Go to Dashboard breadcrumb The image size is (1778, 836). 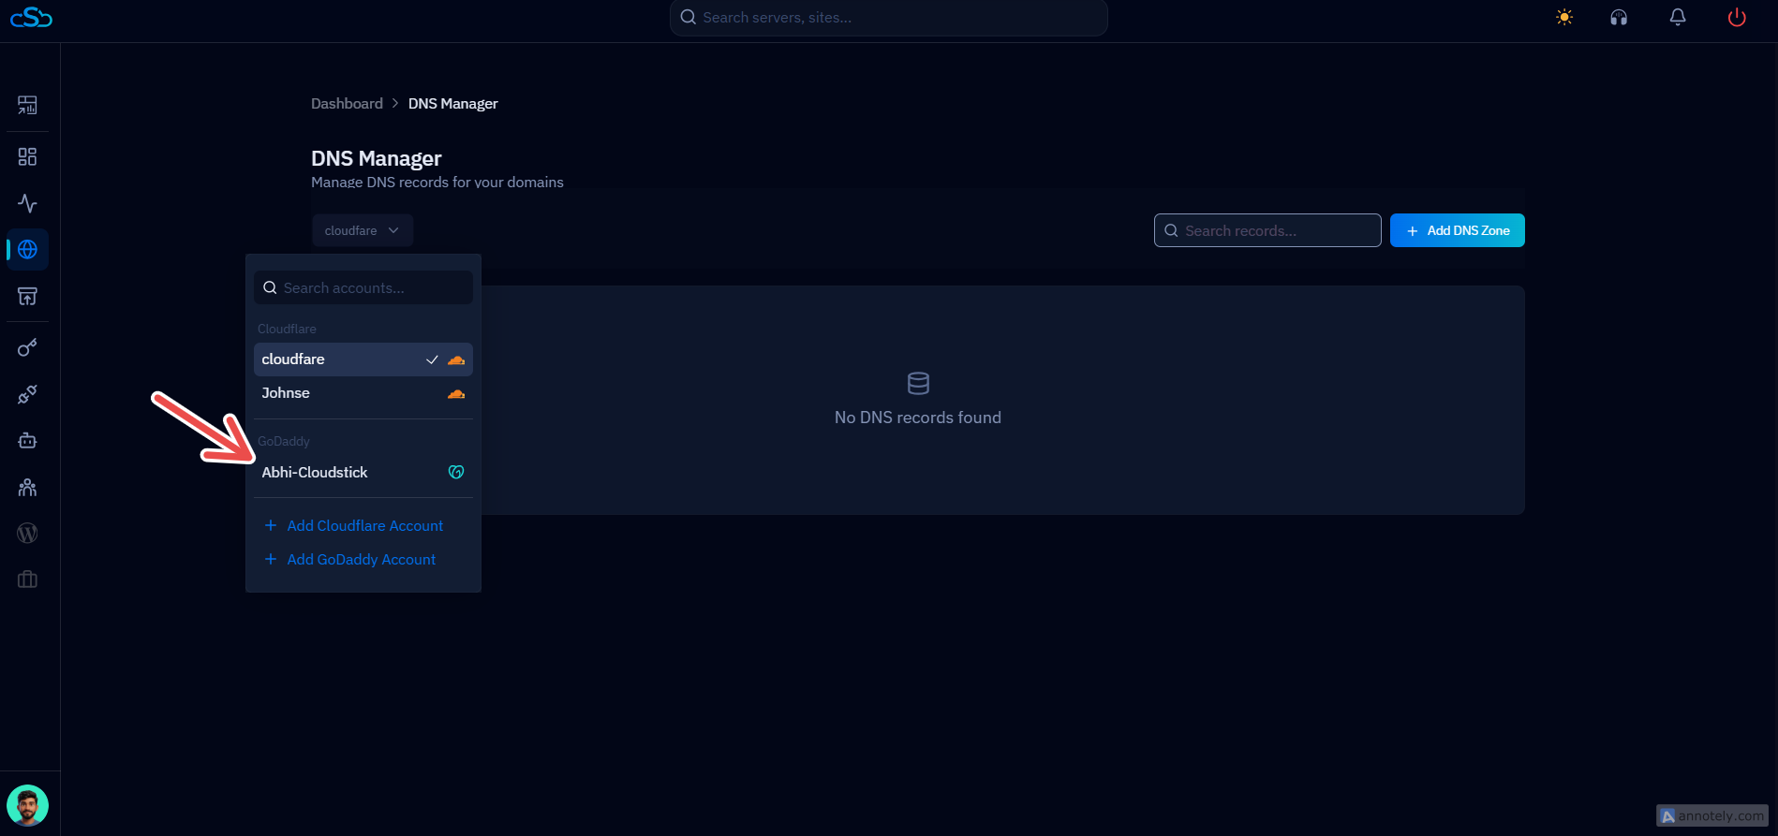[x=347, y=104]
